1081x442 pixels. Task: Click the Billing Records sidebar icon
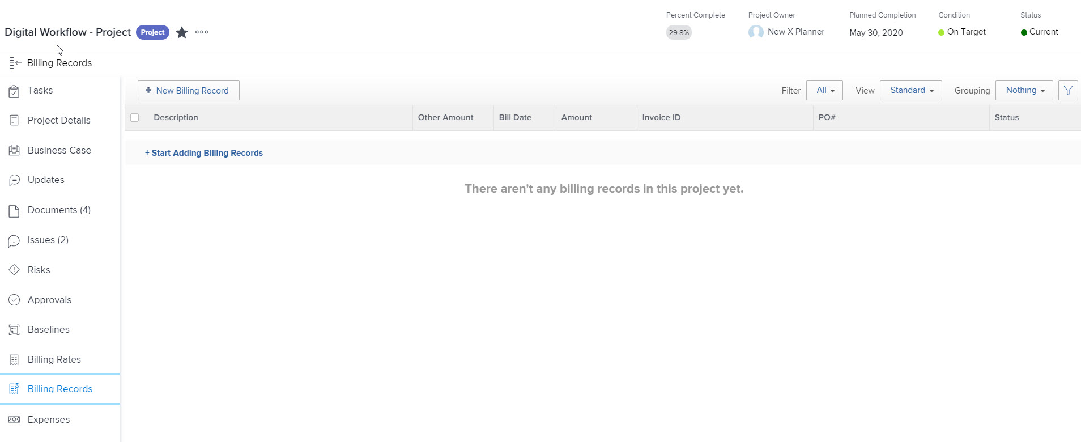(x=14, y=389)
